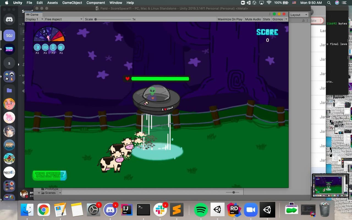Open Finder from the Dock
Viewport: 352px width, 220px height.
27,210
